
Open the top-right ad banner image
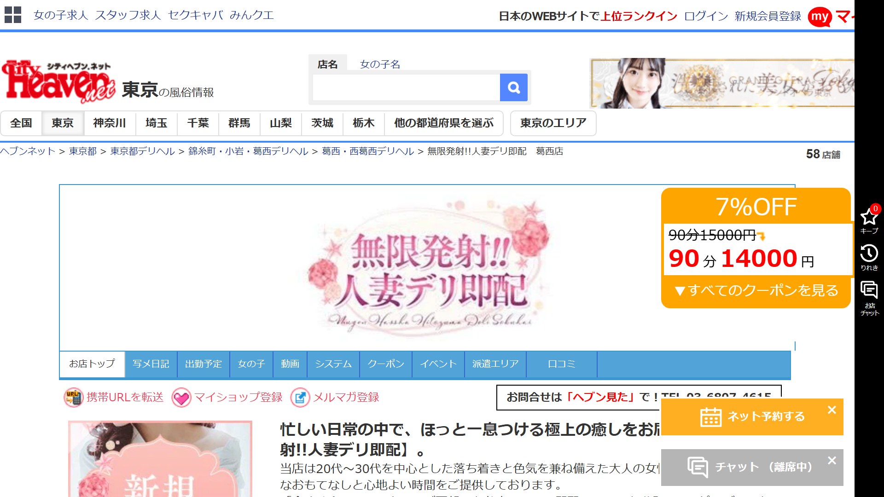[x=722, y=83]
